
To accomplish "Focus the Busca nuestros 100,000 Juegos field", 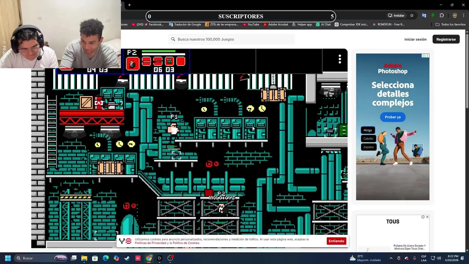I will point(232,39).
